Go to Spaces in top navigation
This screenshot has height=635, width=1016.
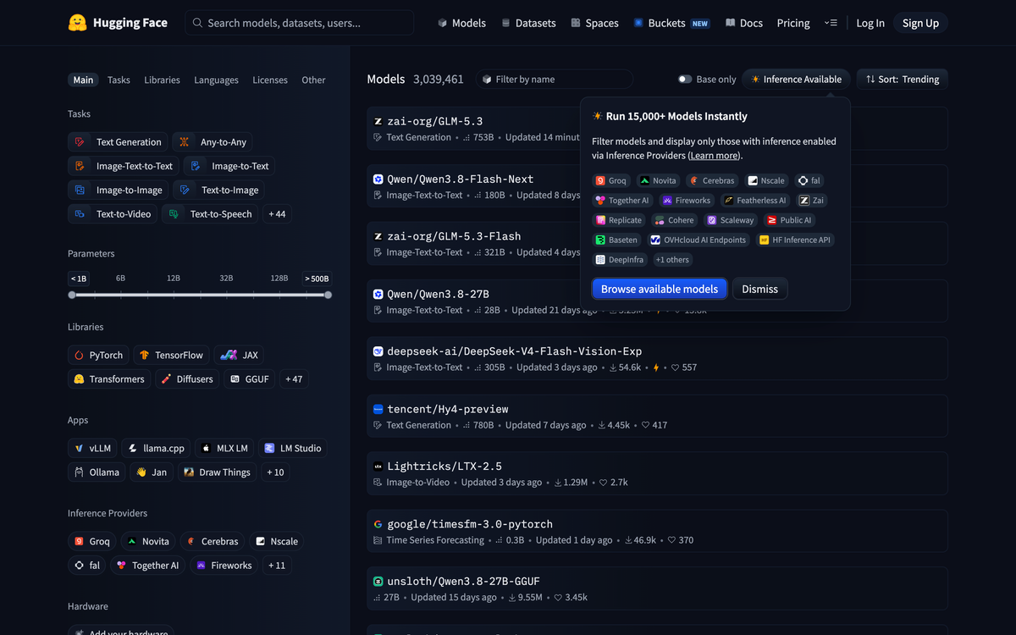point(594,23)
